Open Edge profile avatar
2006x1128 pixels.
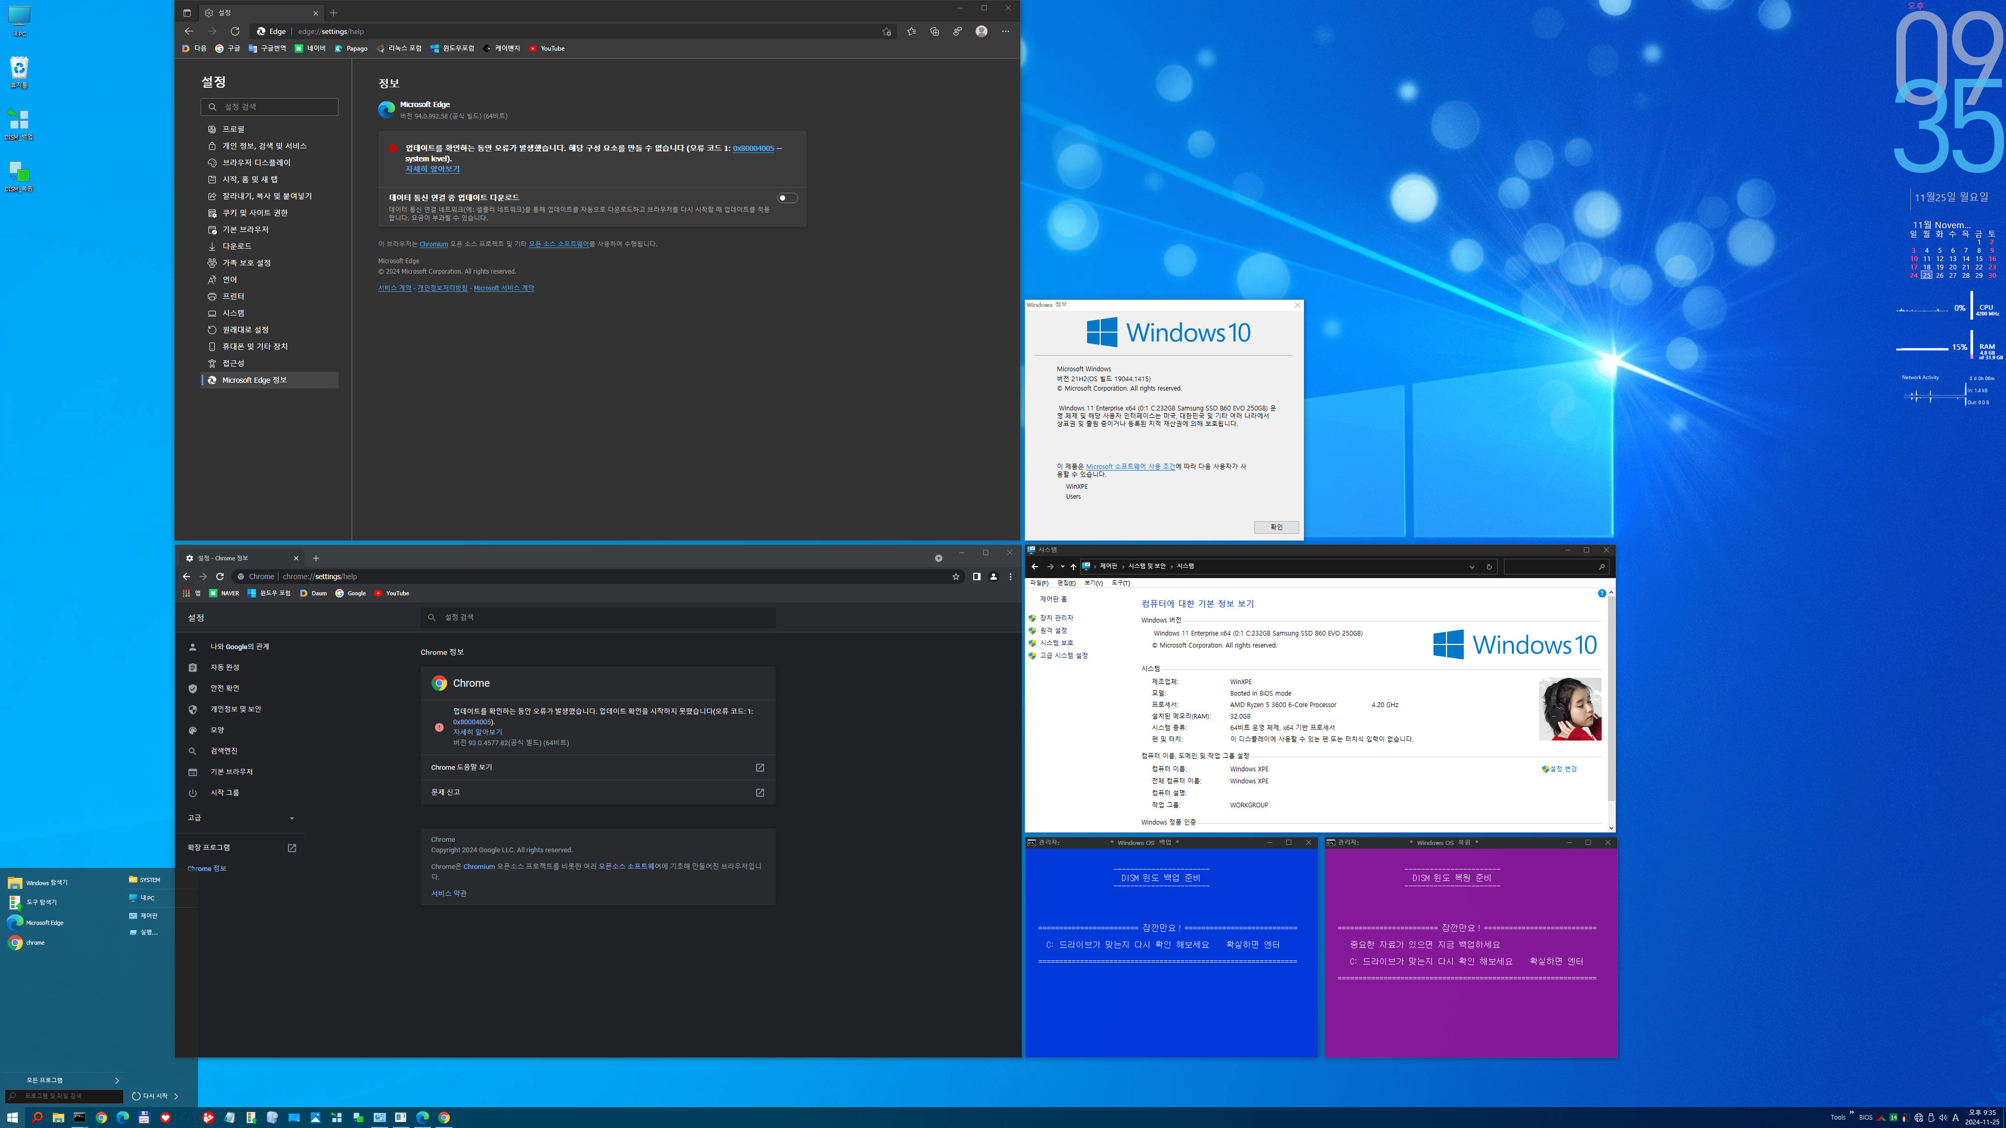click(x=981, y=31)
